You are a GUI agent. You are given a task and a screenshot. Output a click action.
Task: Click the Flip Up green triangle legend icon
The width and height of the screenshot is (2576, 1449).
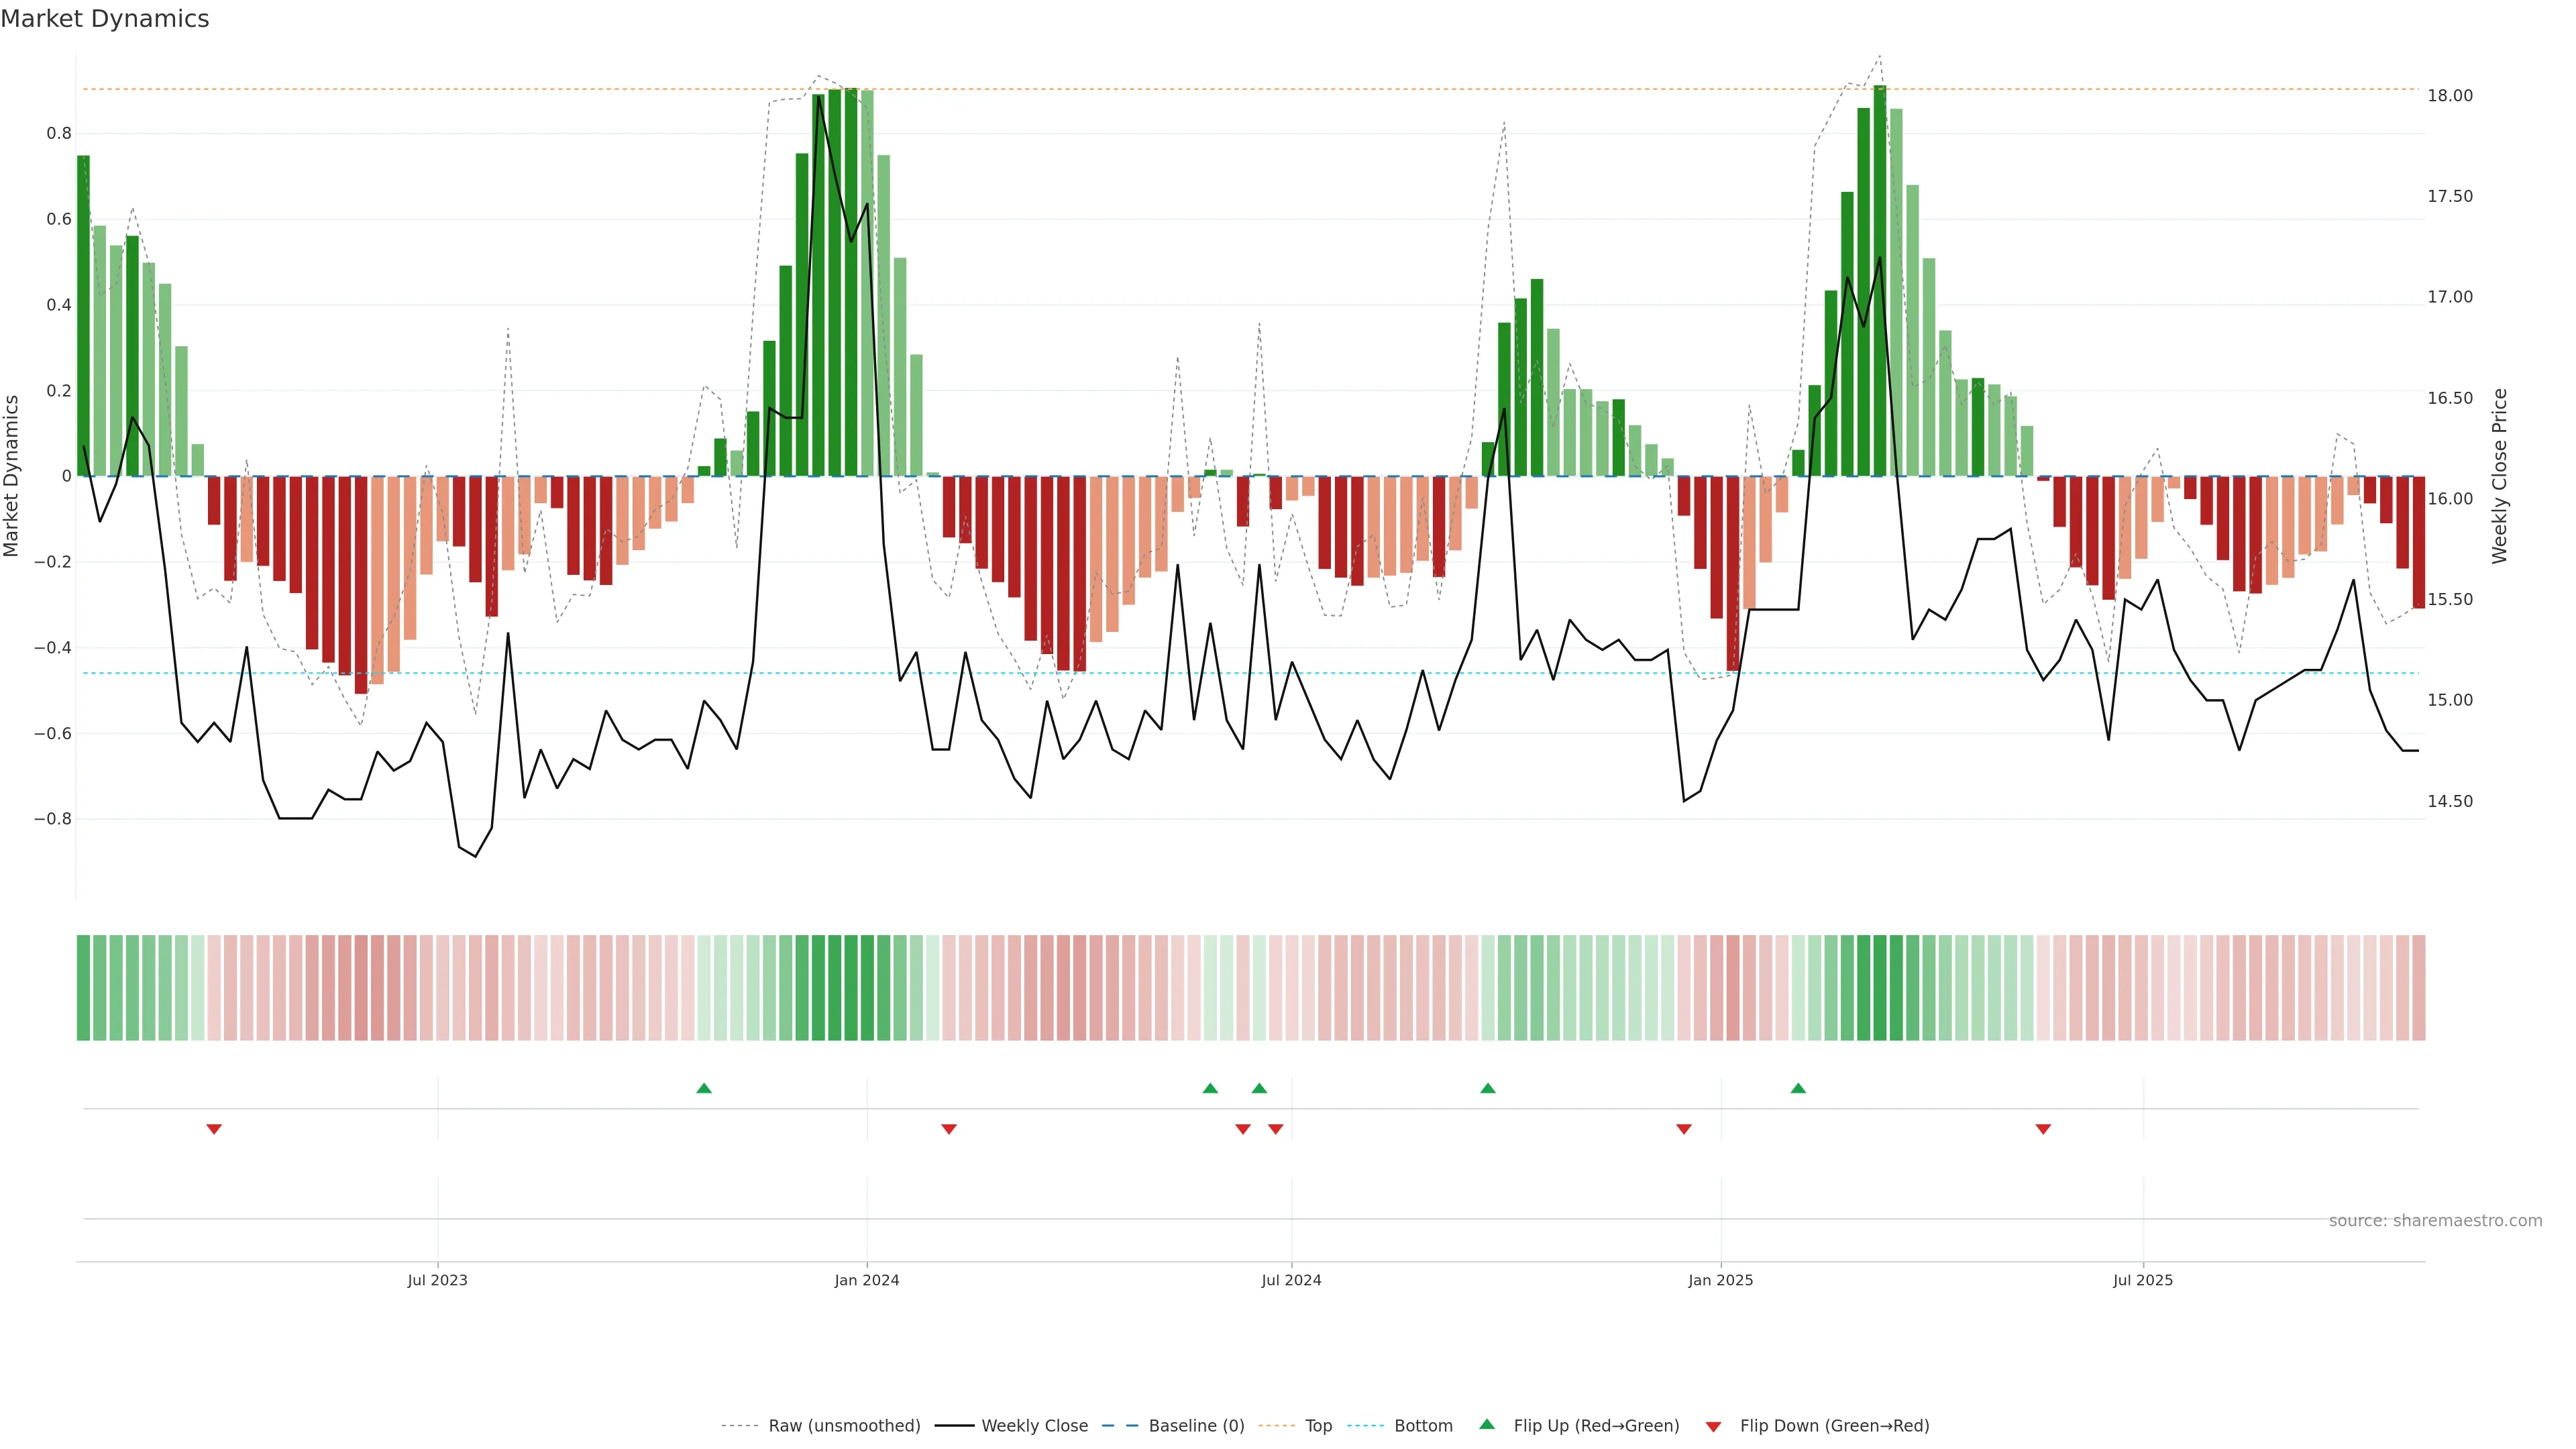coord(1486,1425)
